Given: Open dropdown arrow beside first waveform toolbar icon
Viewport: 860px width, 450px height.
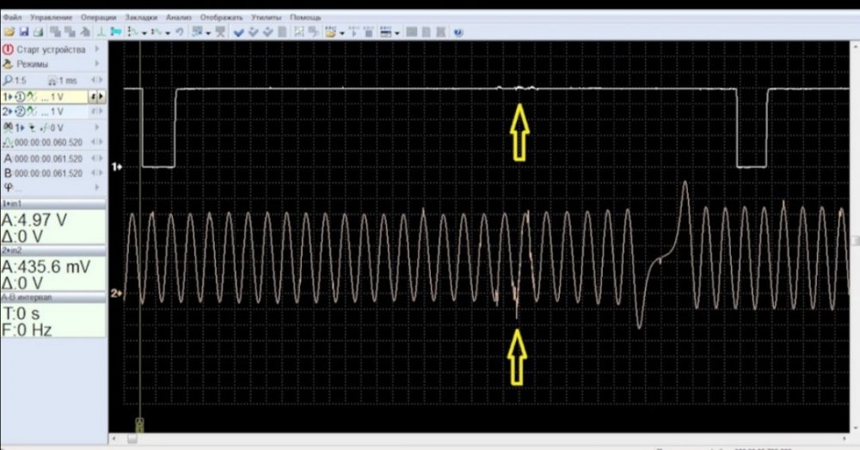Looking at the screenshot, I should [144, 33].
